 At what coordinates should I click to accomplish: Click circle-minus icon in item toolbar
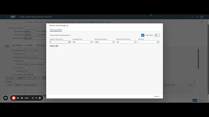pos(13,78)
